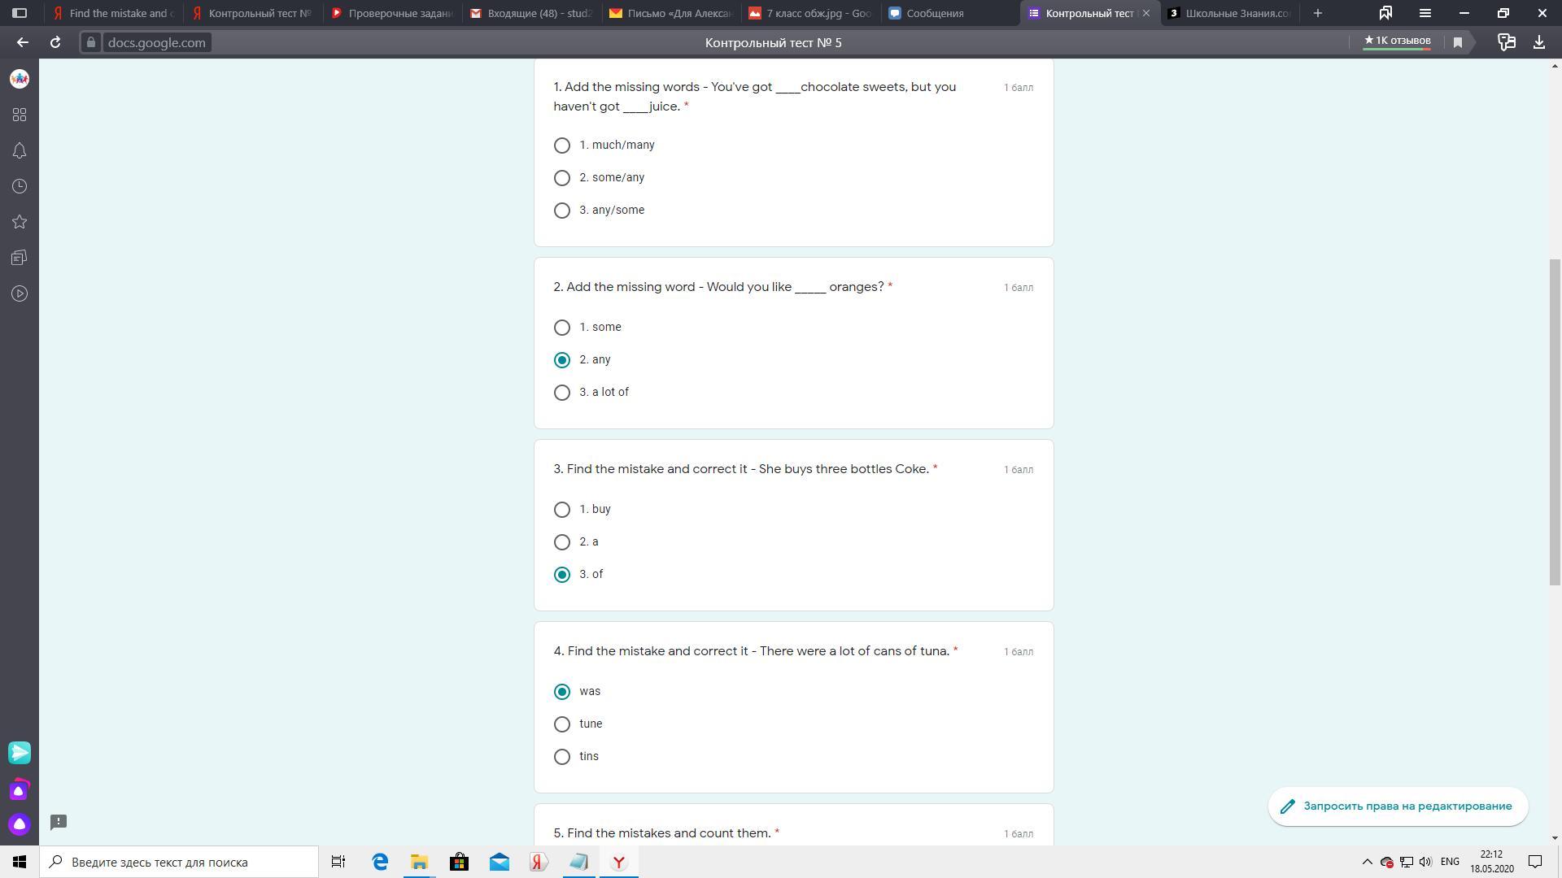Open notifications bell in sidebar
This screenshot has height=878, width=1562.
[x=20, y=150]
